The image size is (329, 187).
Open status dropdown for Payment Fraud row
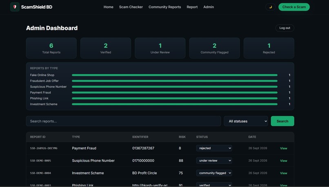point(214,148)
